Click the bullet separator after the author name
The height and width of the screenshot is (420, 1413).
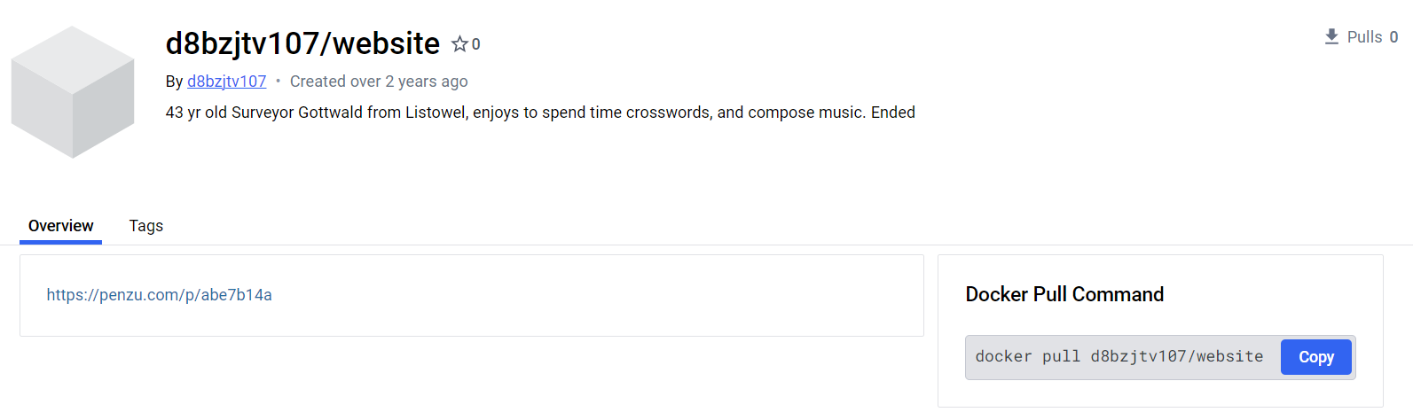click(279, 82)
